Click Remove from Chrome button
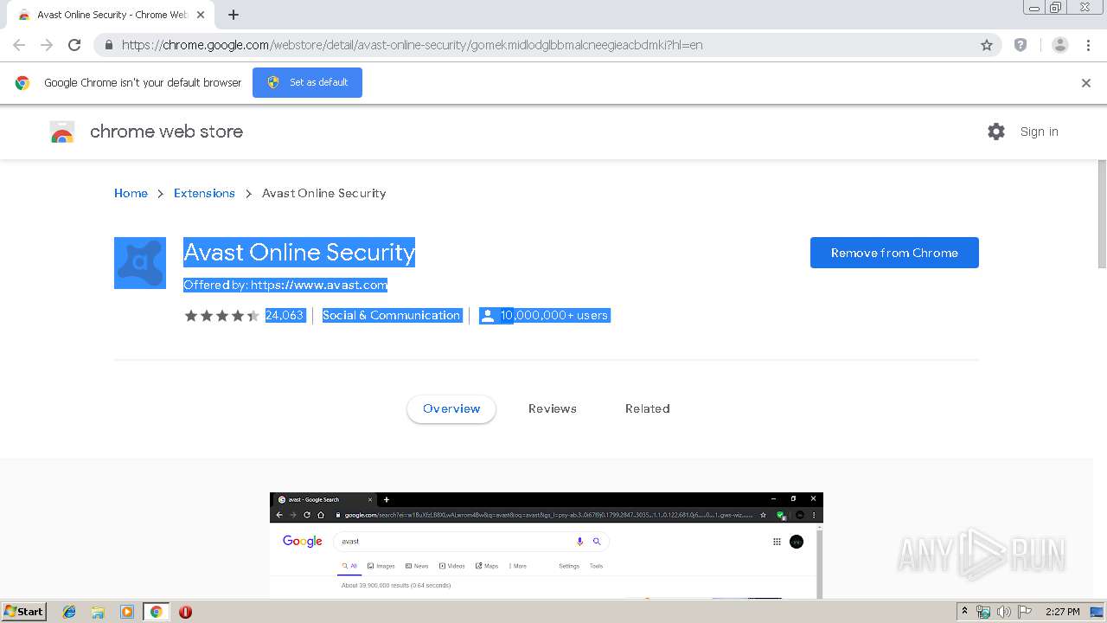Image resolution: width=1107 pixels, height=623 pixels. [894, 253]
